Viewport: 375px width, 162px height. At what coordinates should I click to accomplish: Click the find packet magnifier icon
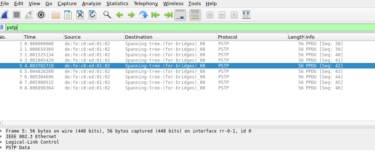pyautogui.click(x=107, y=15)
